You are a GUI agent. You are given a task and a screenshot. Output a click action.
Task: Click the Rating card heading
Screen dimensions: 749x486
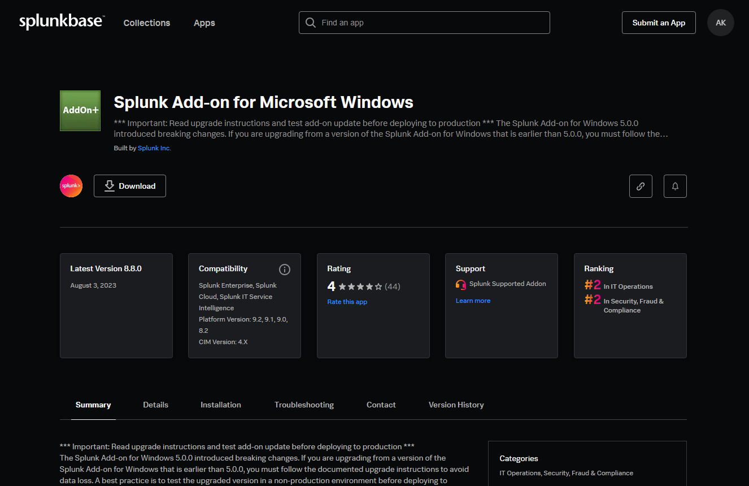(x=339, y=268)
